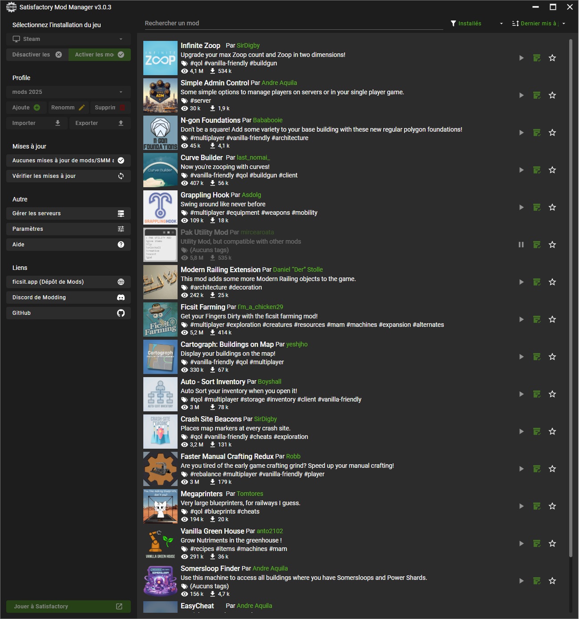Open author link Robb
The height and width of the screenshot is (619, 579).
(x=293, y=456)
